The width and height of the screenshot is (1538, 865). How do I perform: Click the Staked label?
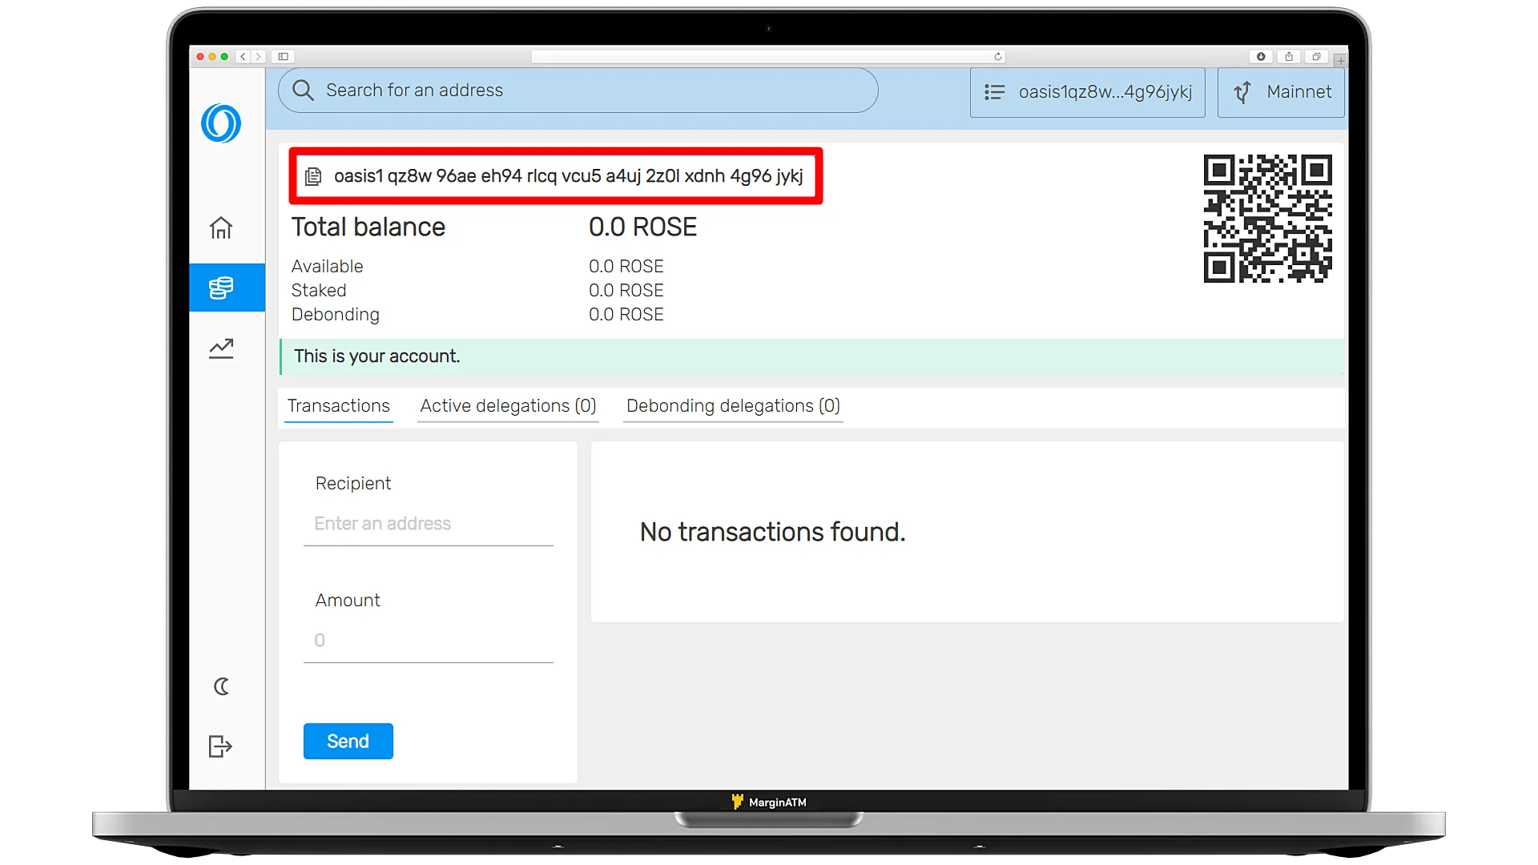tap(319, 291)
